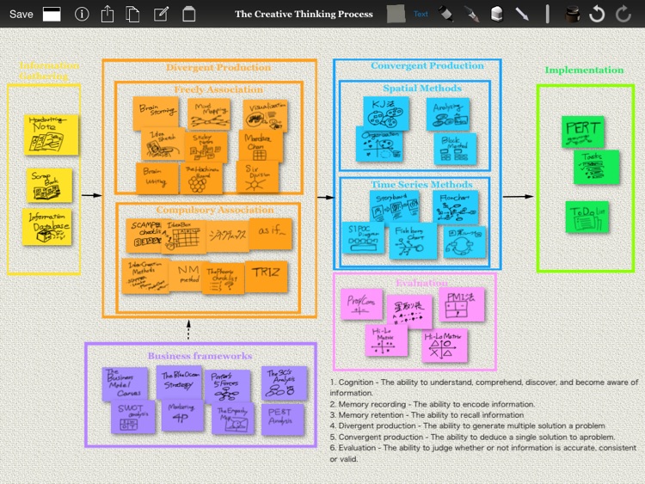Click the '1. Cognition' definition text
Viewport: 645px width, 484px height.
point(484,388)
